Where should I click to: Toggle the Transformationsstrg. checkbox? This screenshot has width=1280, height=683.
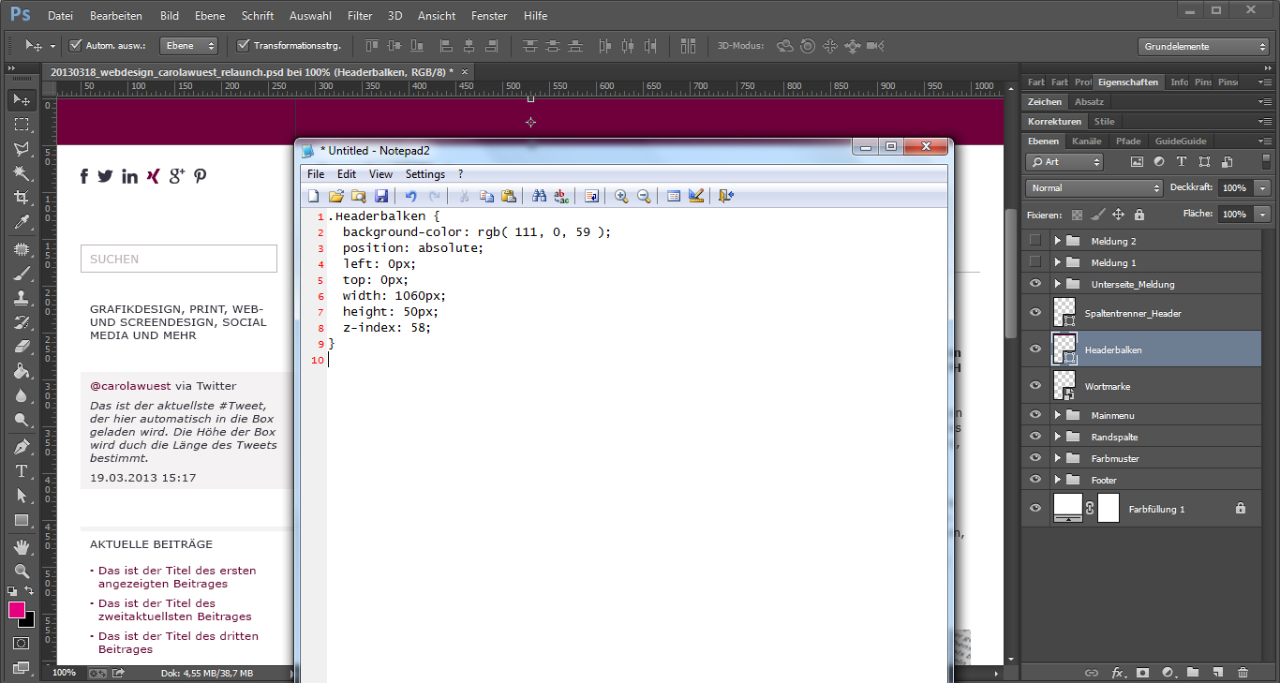(x=244, y=45)
